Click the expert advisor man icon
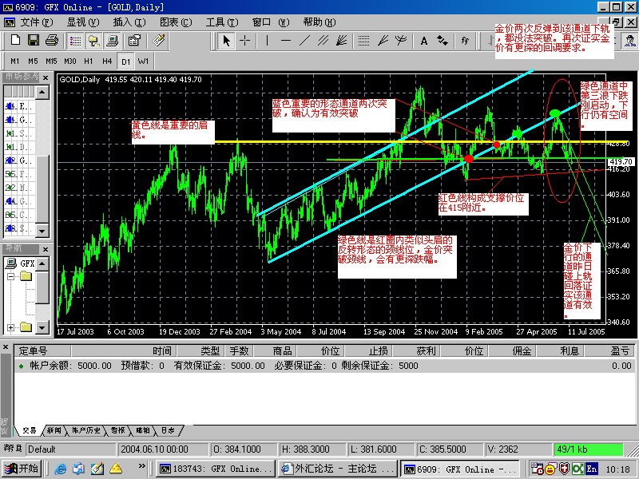This screenshot has width=639, height=479. click(x=630, y=41)
